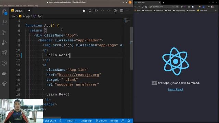Open the browser profile avatar
This screenshot has height=123, width=219.
pos(212,7)
